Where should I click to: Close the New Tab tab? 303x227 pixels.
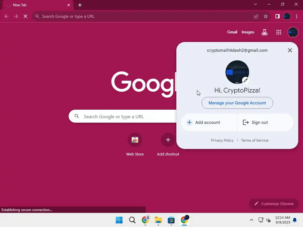click(x=69, y=5)
